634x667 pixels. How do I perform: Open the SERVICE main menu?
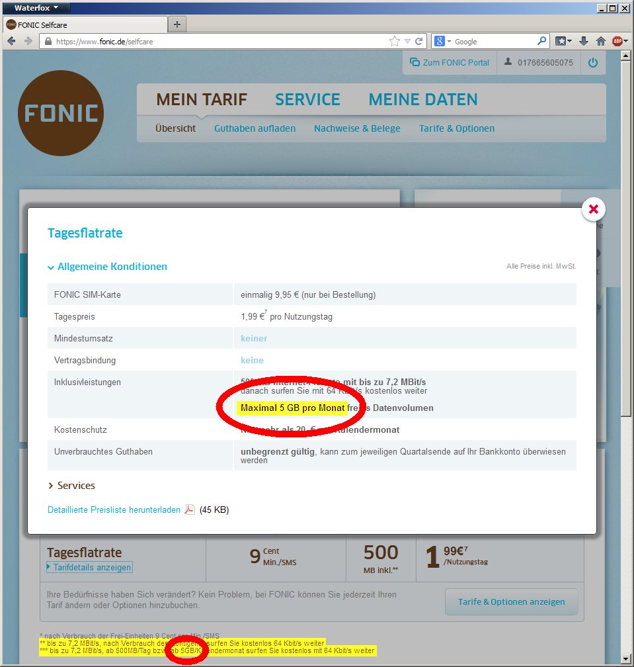tap(307, 99)
